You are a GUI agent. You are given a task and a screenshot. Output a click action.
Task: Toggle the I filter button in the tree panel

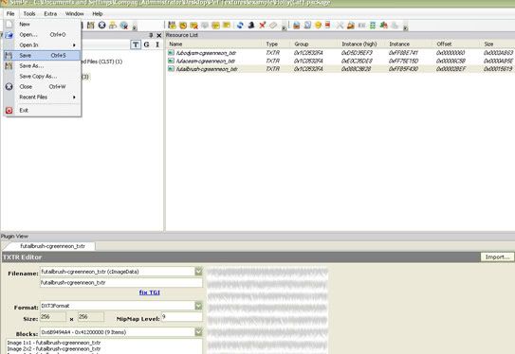coord(157,44)
